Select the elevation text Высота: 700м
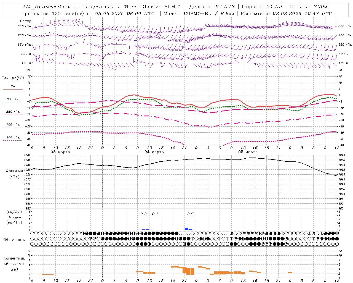The width and height of the screenshot is (353, 283). [x=308, y=7]
